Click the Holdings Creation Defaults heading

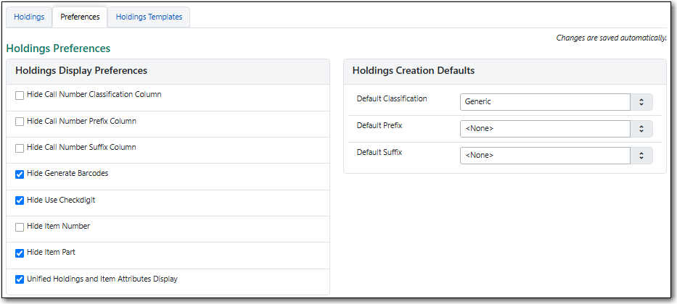(x=413, y=71)
